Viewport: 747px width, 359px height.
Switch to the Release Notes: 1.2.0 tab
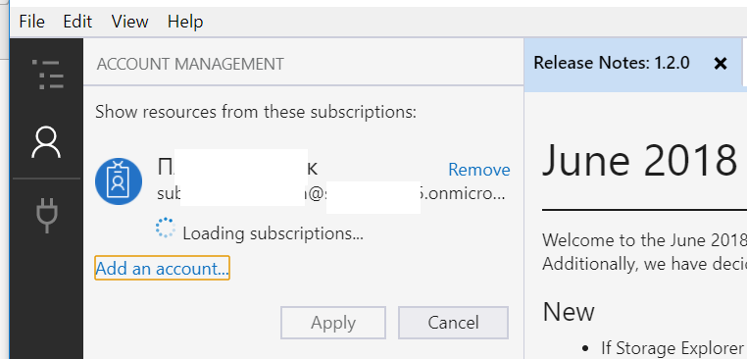[x=611, y=63]
